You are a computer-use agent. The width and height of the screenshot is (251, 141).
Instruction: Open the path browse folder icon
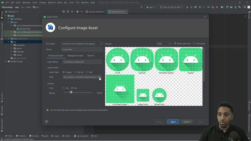coord(99,77)
